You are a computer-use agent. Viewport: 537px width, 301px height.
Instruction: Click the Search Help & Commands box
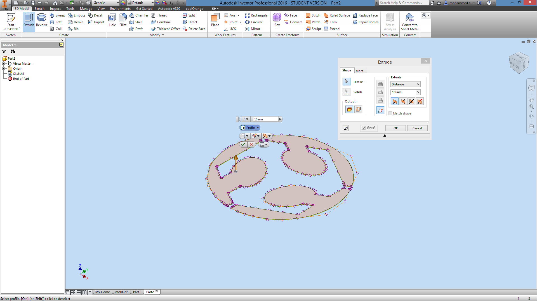tap(404, 3)
